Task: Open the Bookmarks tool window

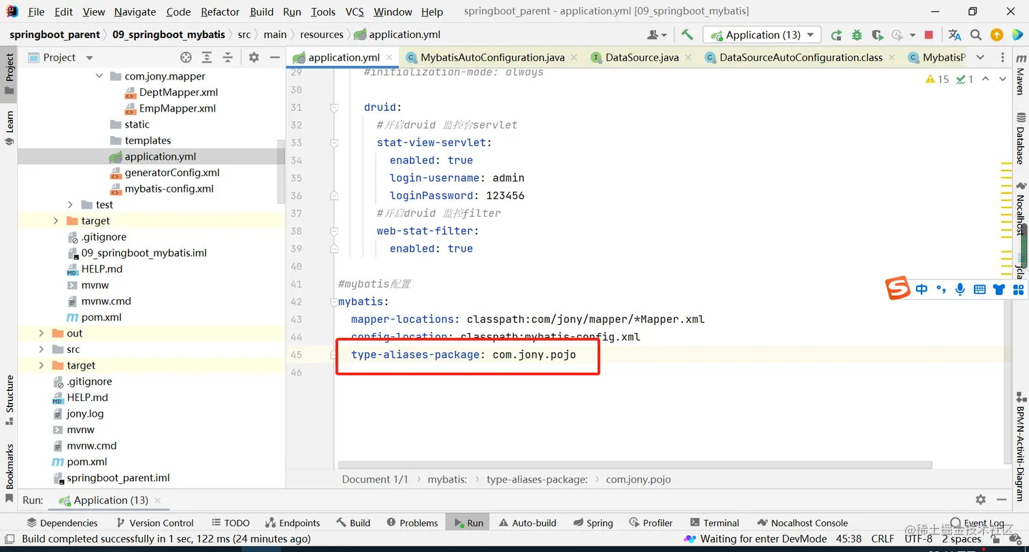Action: [9, 472]
